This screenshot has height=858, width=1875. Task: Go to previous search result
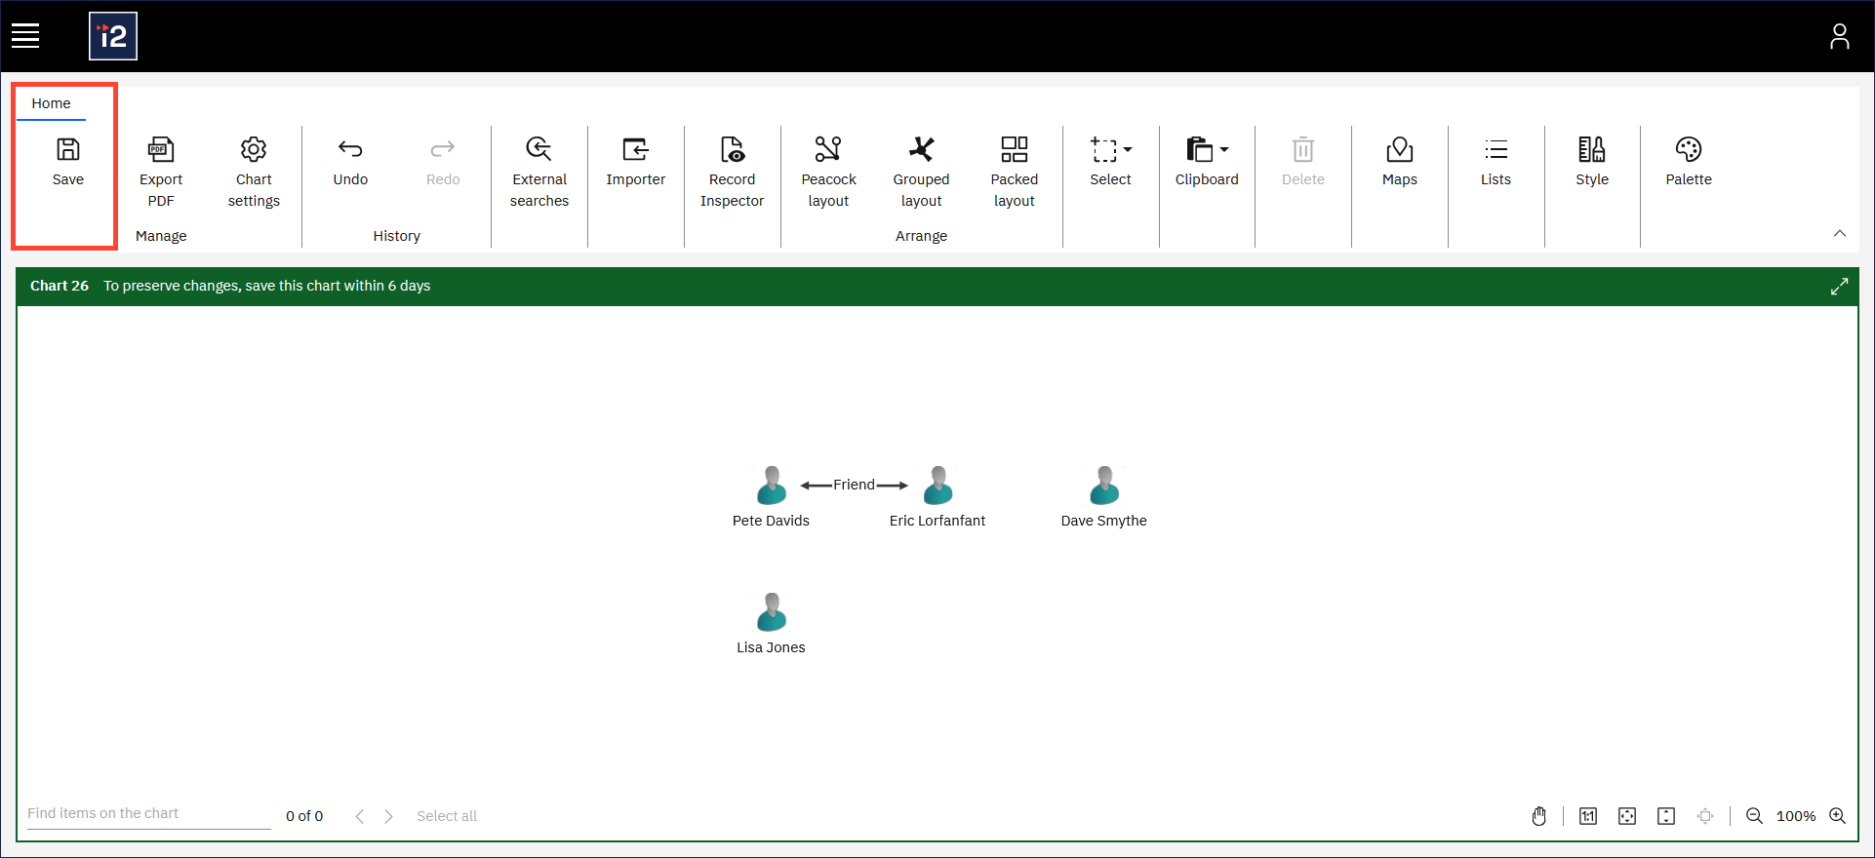pyautogui.click(x=360, y=816)
